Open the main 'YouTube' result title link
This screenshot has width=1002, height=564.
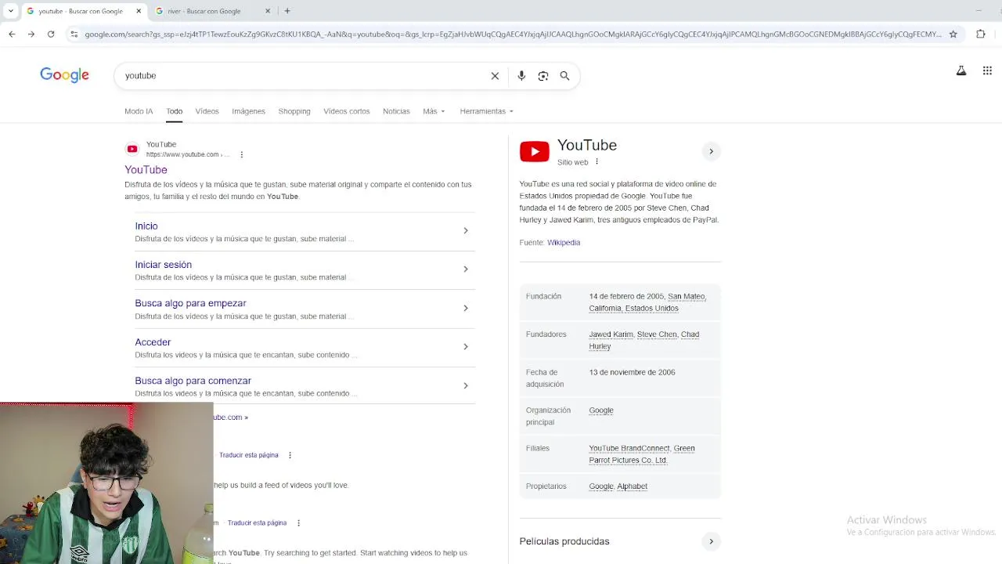point(146,170)
